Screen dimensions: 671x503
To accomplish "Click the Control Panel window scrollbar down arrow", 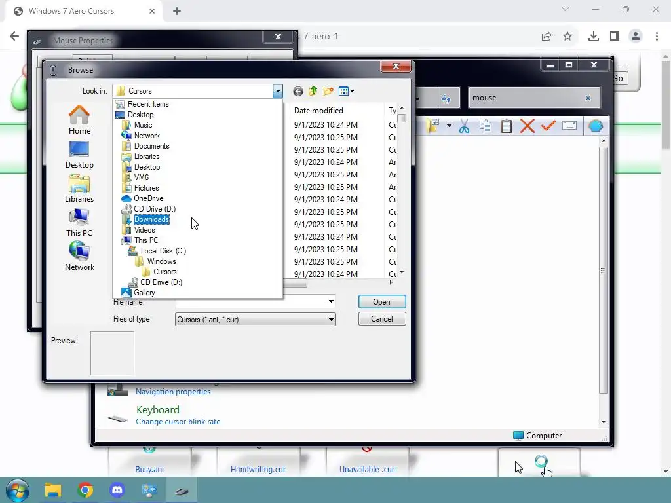I will pyautogui.click(x=604, y=422).
